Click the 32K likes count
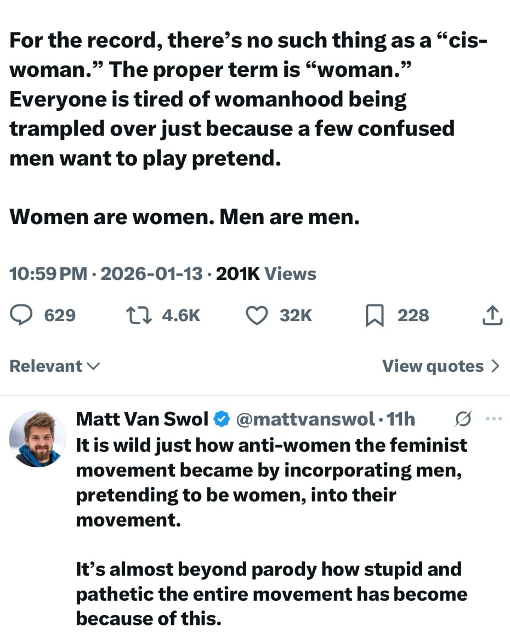 coord(296,315)
